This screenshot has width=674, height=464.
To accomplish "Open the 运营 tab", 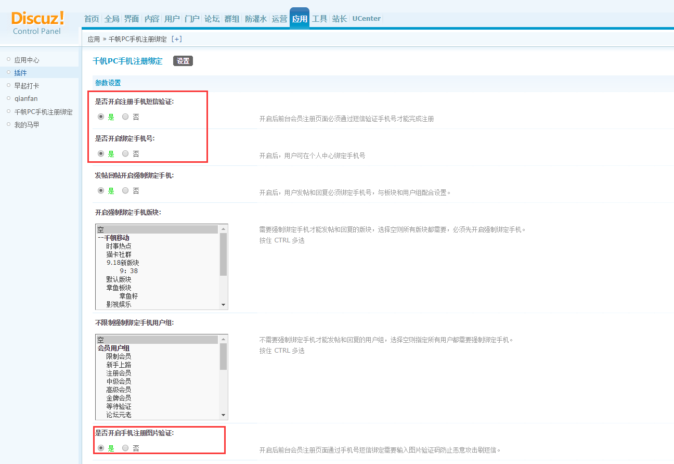I will tap(279, 19).
